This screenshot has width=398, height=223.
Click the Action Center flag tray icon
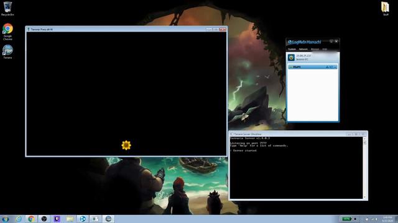[x=367, y=219]
